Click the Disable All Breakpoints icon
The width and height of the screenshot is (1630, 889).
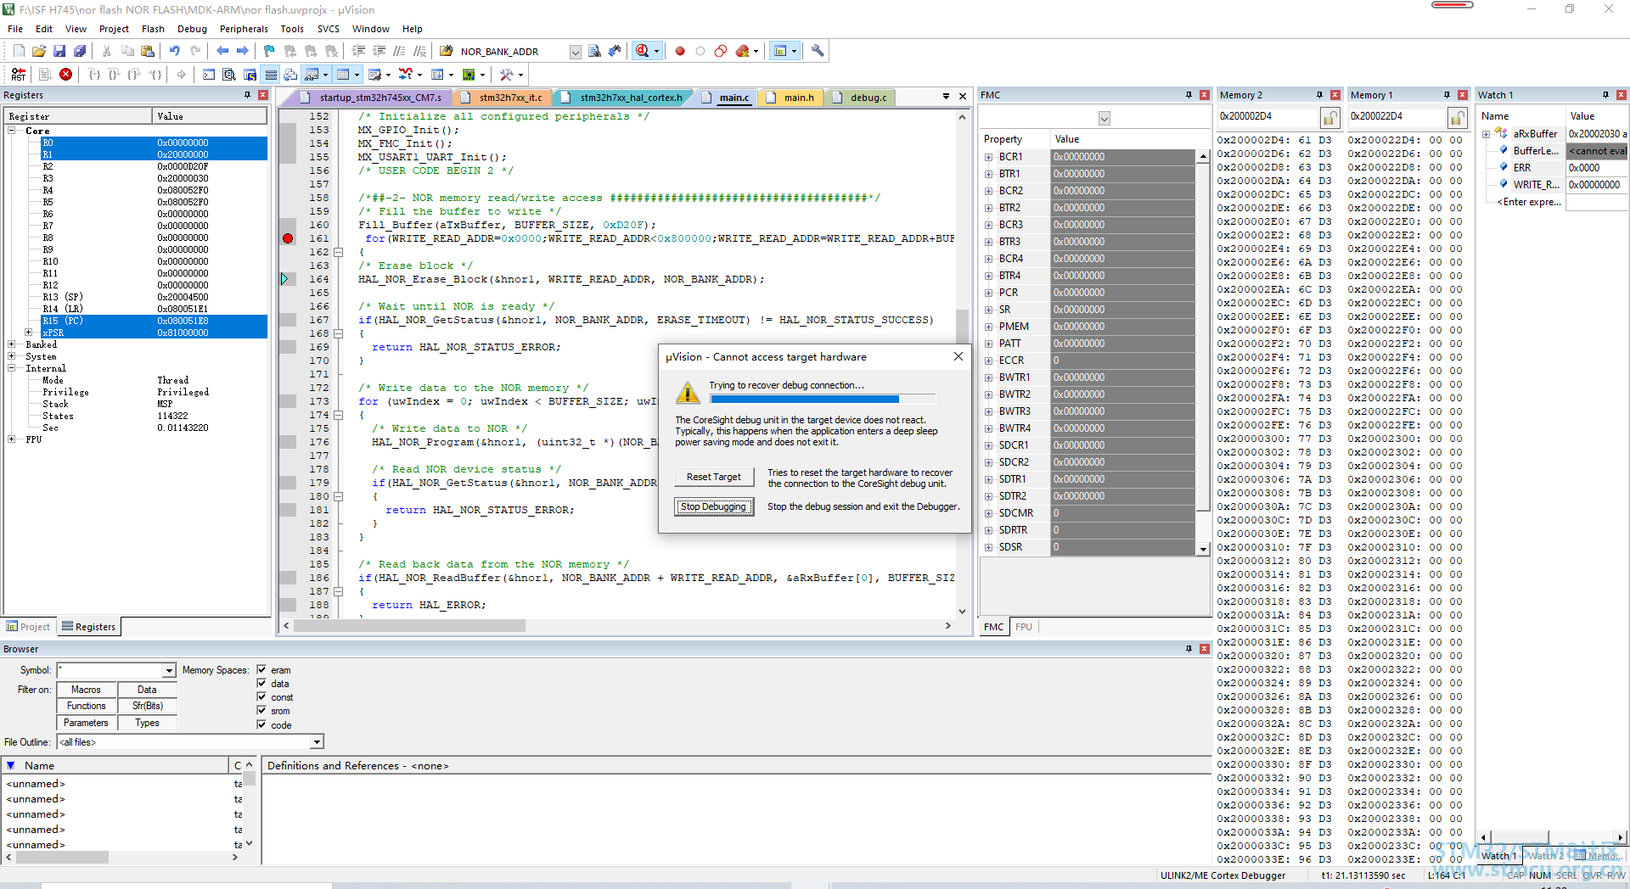[721, 51]
